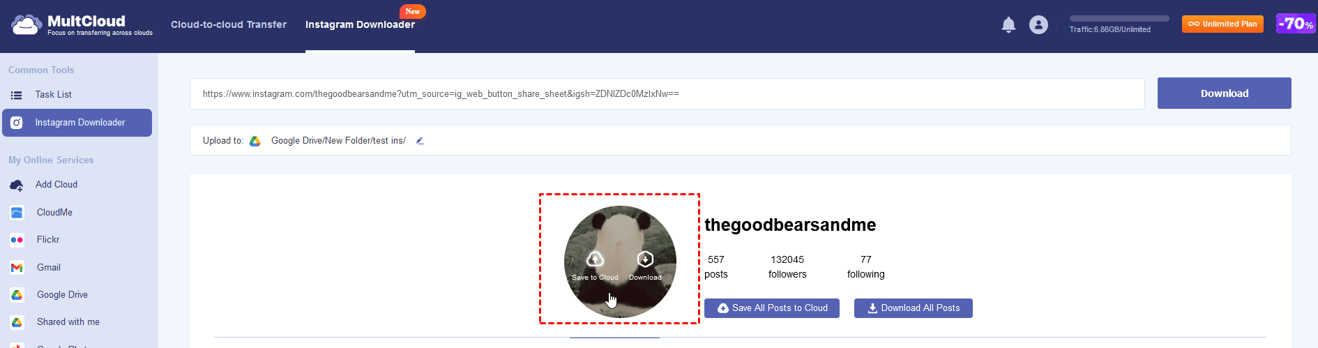Image resolution: width=1318 pixels, height=348 pixels.
Task: Click Save to Cloud on the profile picture
Action: (x=595, y=266)
